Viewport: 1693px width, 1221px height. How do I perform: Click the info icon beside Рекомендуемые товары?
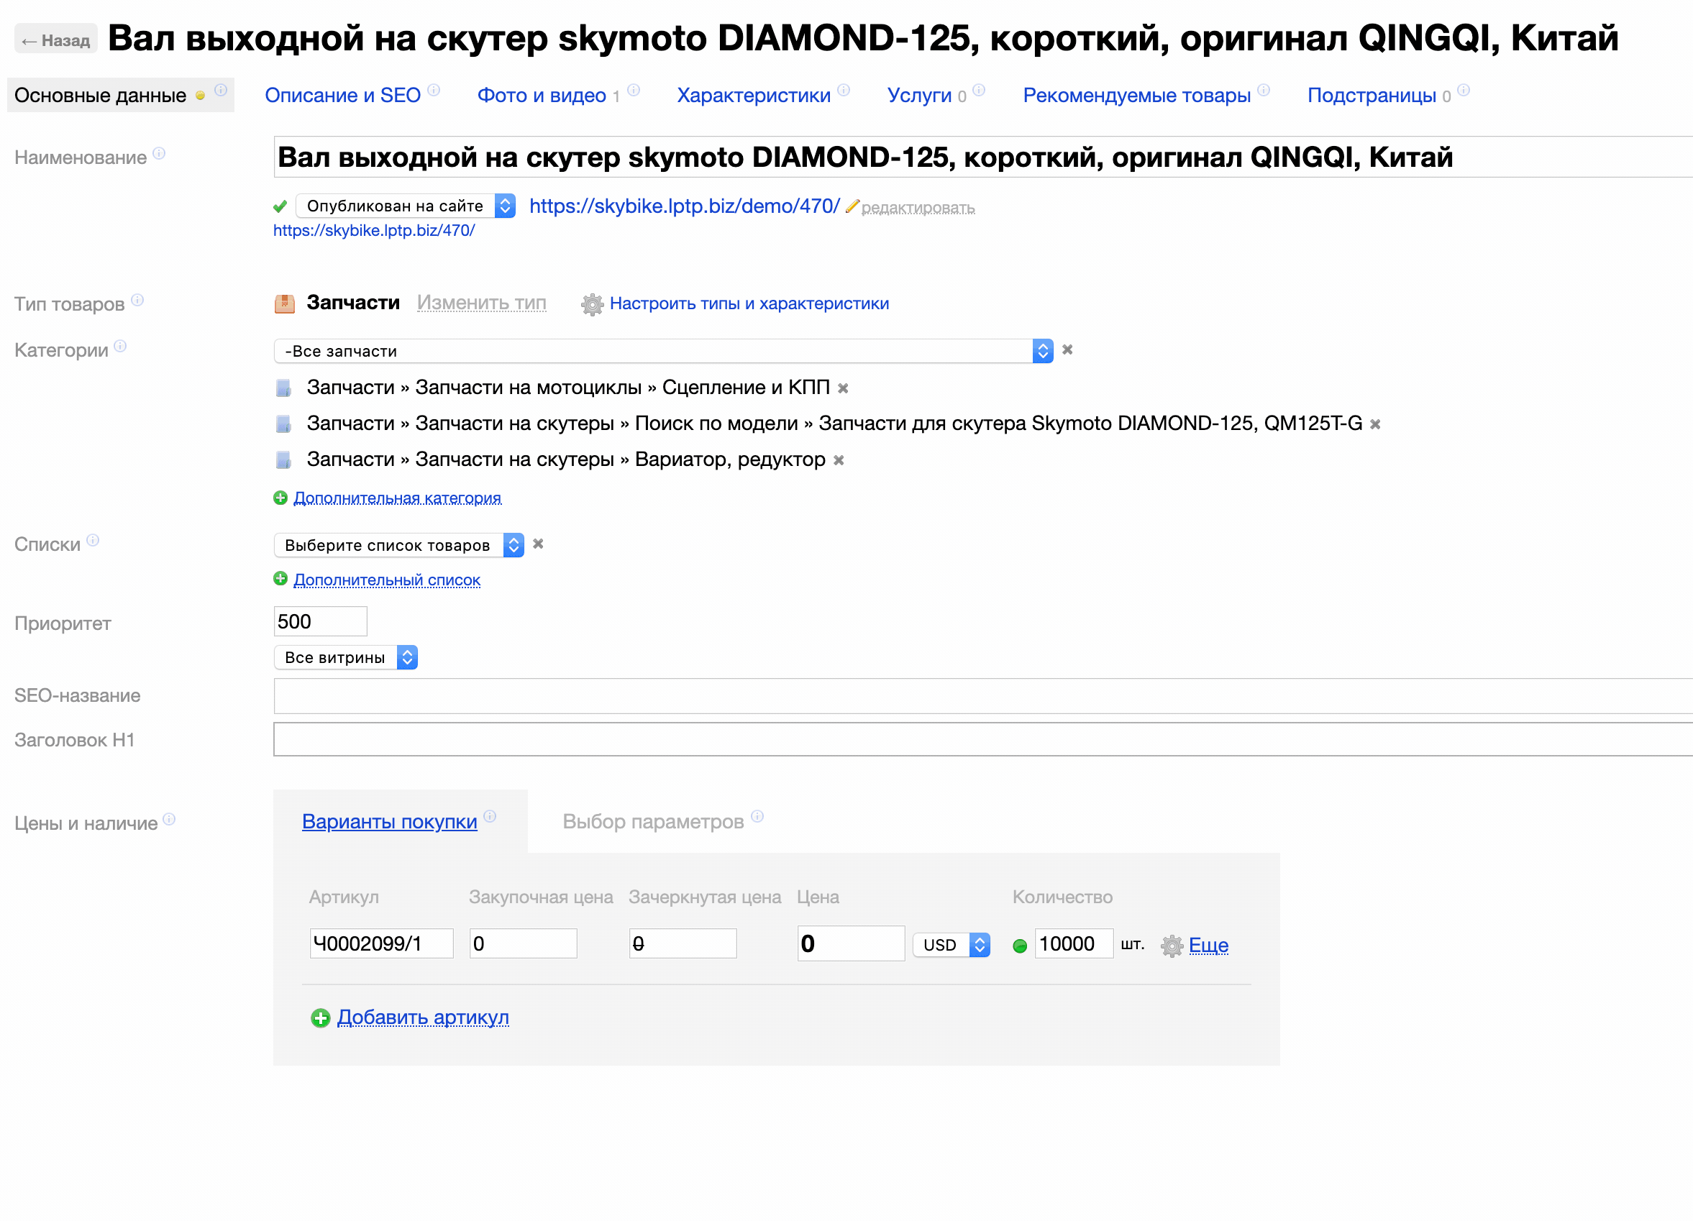coord(1264,90)
